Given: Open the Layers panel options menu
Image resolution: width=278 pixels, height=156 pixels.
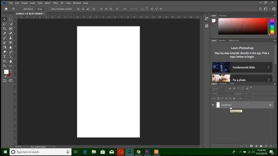Looking at the screenshot, I should coord(275,84).
